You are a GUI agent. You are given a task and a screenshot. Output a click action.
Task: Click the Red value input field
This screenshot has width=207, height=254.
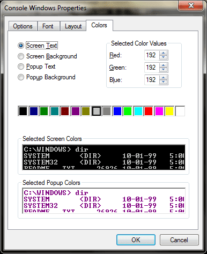[x=152, y=55]
